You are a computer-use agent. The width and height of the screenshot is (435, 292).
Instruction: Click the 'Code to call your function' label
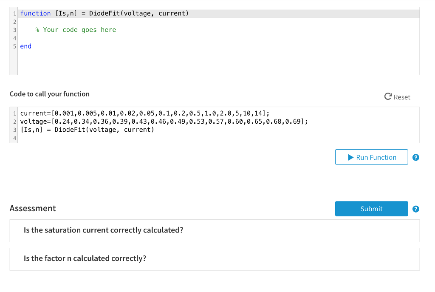click(x=50, y=94)
